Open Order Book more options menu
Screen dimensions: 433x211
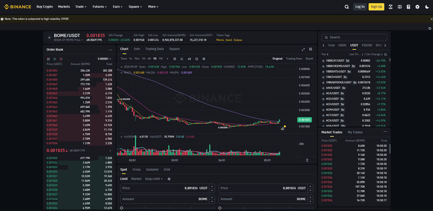[110, 50]
